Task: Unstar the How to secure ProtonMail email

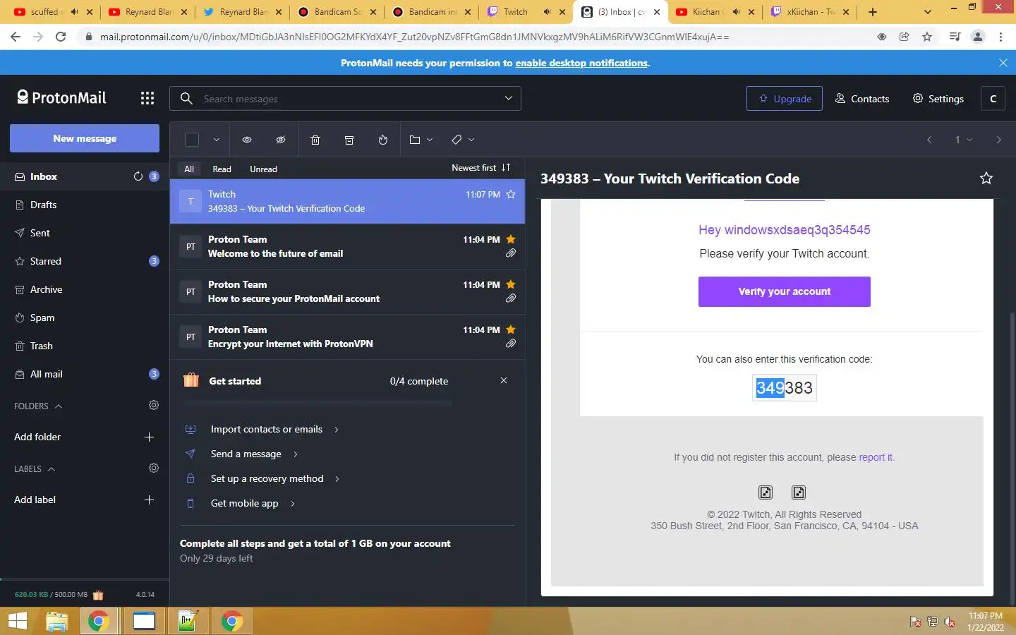Action: (511, 284)
